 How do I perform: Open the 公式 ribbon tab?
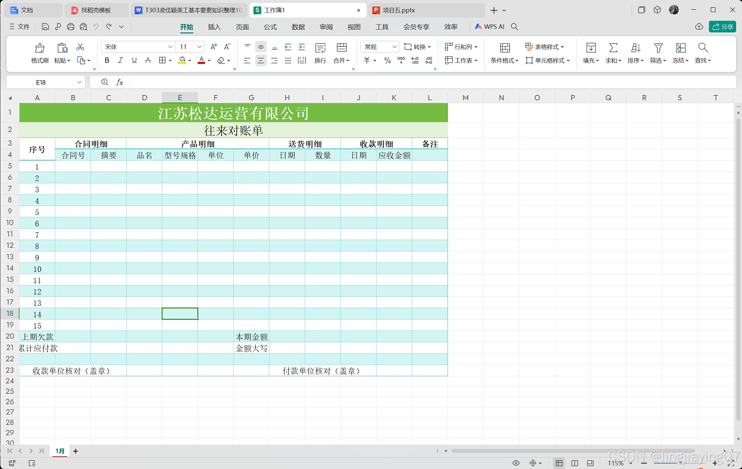click(x=270, y=27)
